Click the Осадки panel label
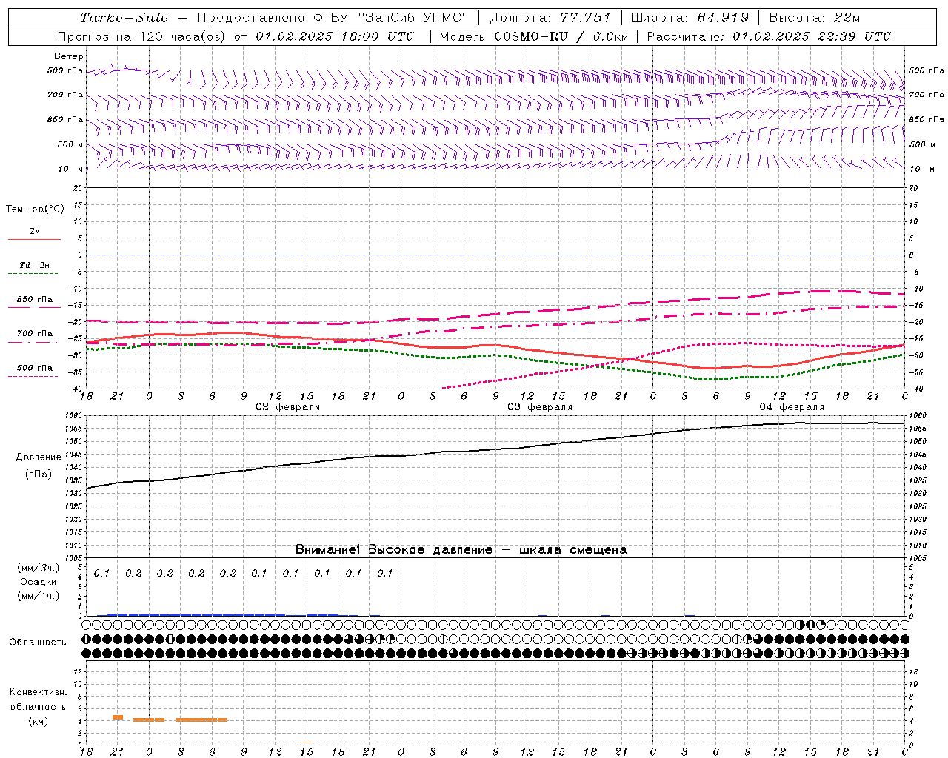The height and width of the screenshot is (758, 948). point(39,582)
